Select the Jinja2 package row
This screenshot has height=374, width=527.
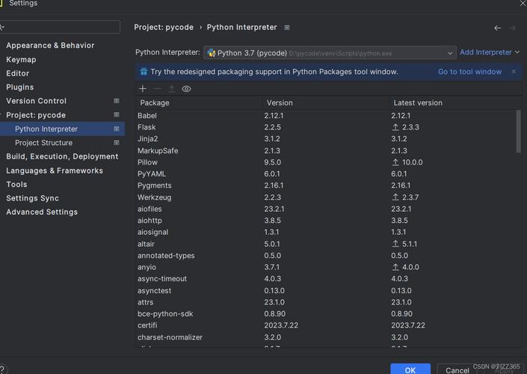pos(325,139)
